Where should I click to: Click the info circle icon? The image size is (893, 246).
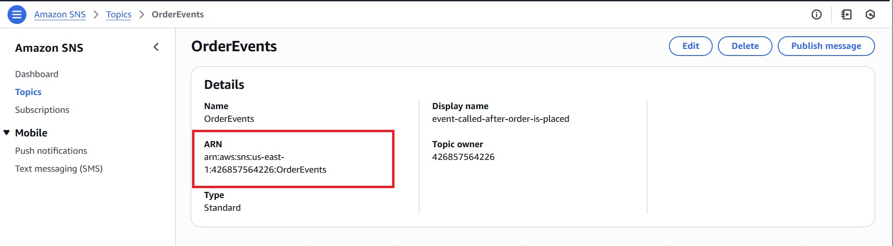pyautogui.click(x=817, y=15)
